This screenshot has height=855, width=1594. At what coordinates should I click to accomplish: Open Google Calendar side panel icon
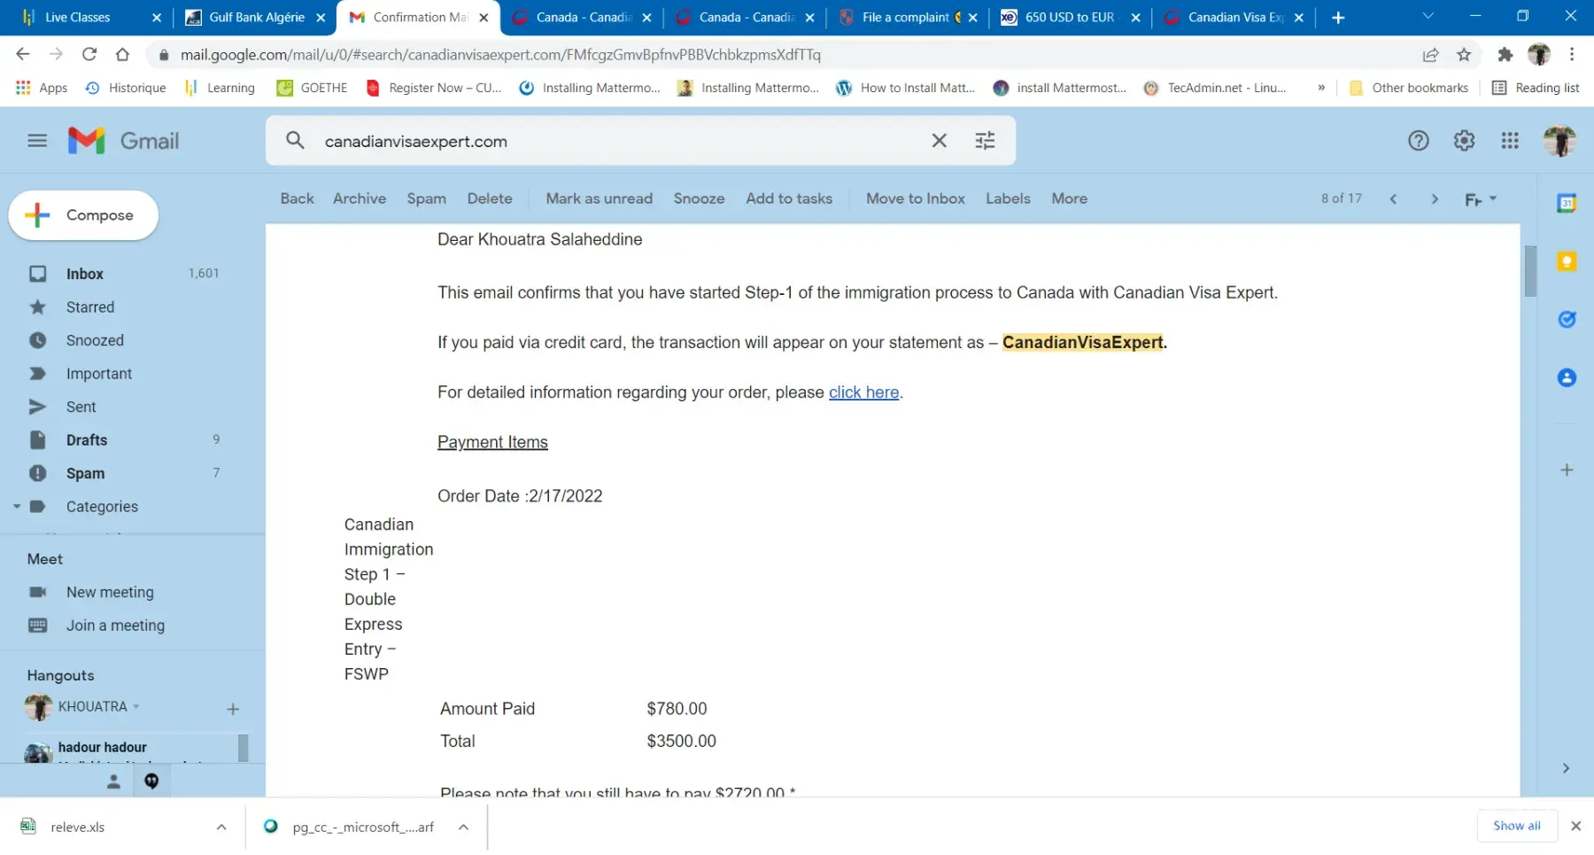[x=1566, y=204]
